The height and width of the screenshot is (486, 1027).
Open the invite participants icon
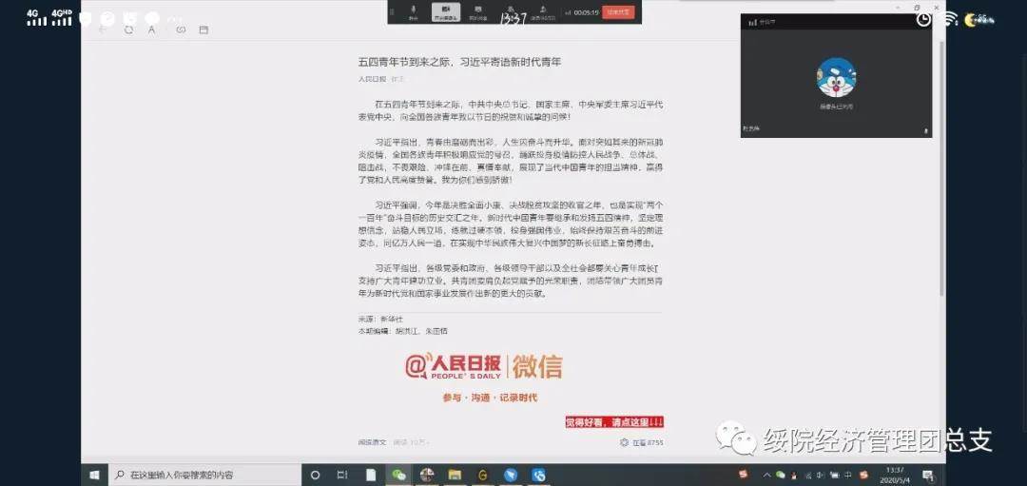pyautogui.click(x=541, y=11)
